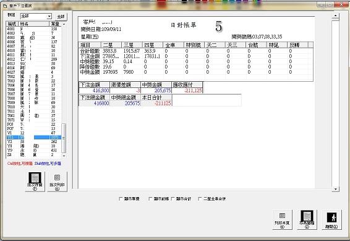Click the 二星 column header in report table
The width and height of the screenshot is (350, 241).
[111, 45]
